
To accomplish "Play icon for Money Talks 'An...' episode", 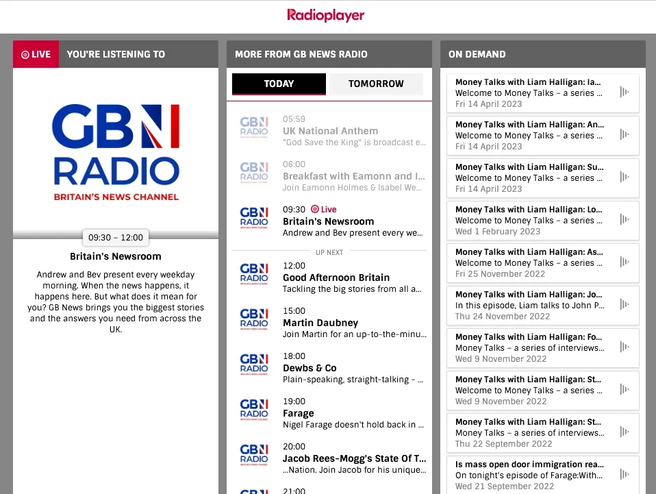I will [x=625, y=134].
